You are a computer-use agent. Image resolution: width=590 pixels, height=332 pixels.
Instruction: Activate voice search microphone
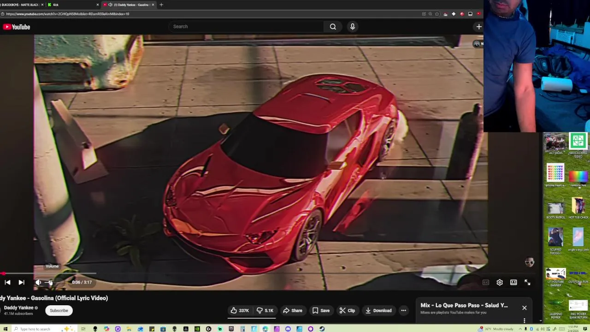click(x=353, y=26)
